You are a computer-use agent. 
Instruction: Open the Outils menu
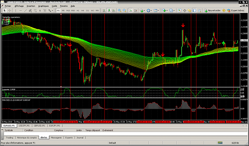(x=54, y=6)
